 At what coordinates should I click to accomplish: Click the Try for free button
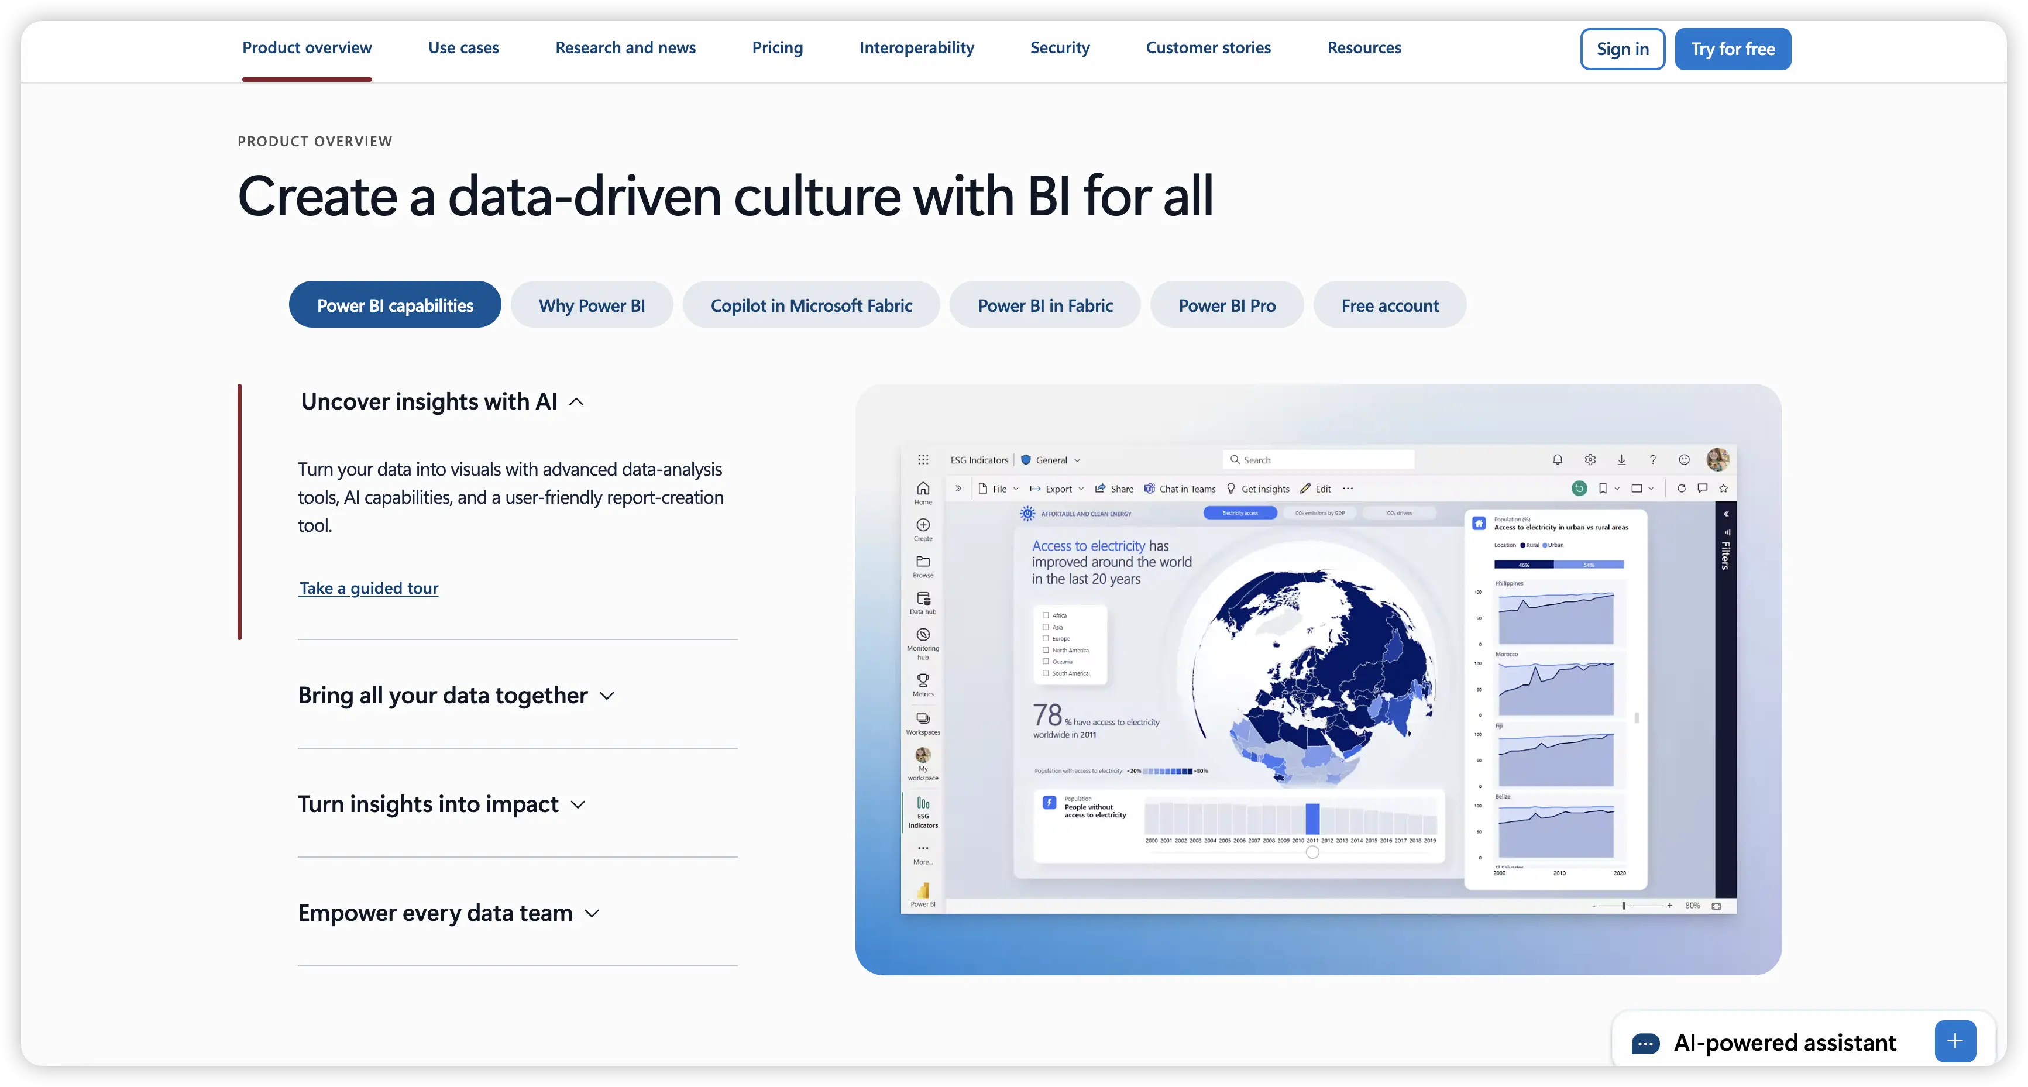coord(1732,49)
